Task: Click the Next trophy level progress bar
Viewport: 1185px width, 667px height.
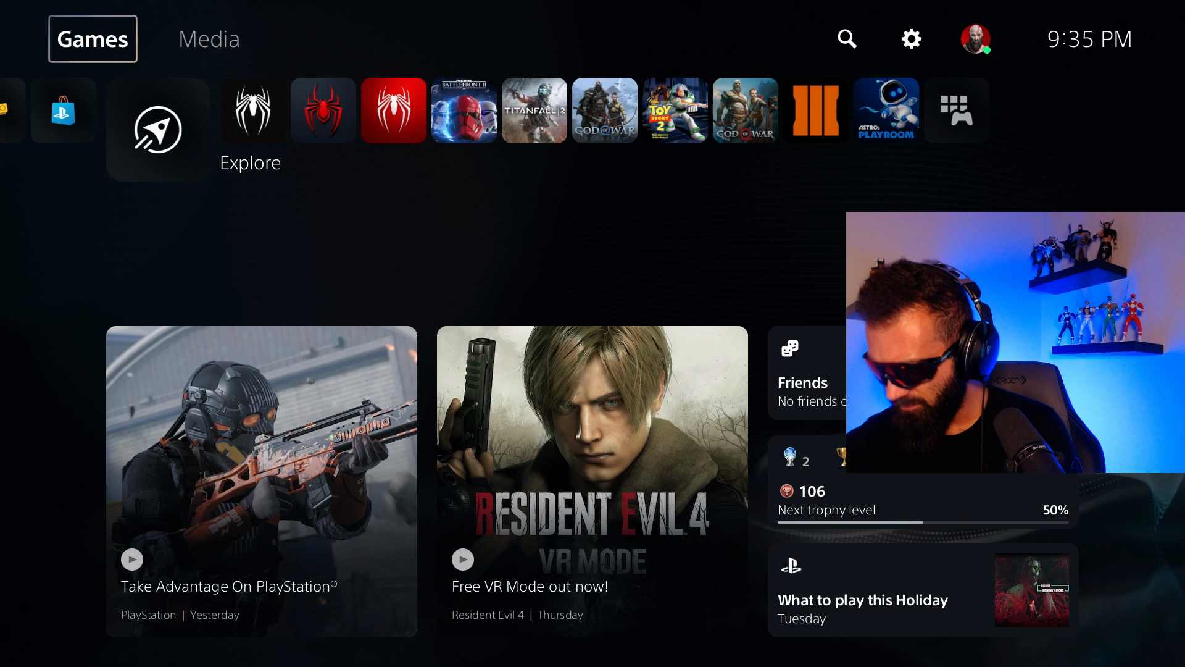Action: 923,522
